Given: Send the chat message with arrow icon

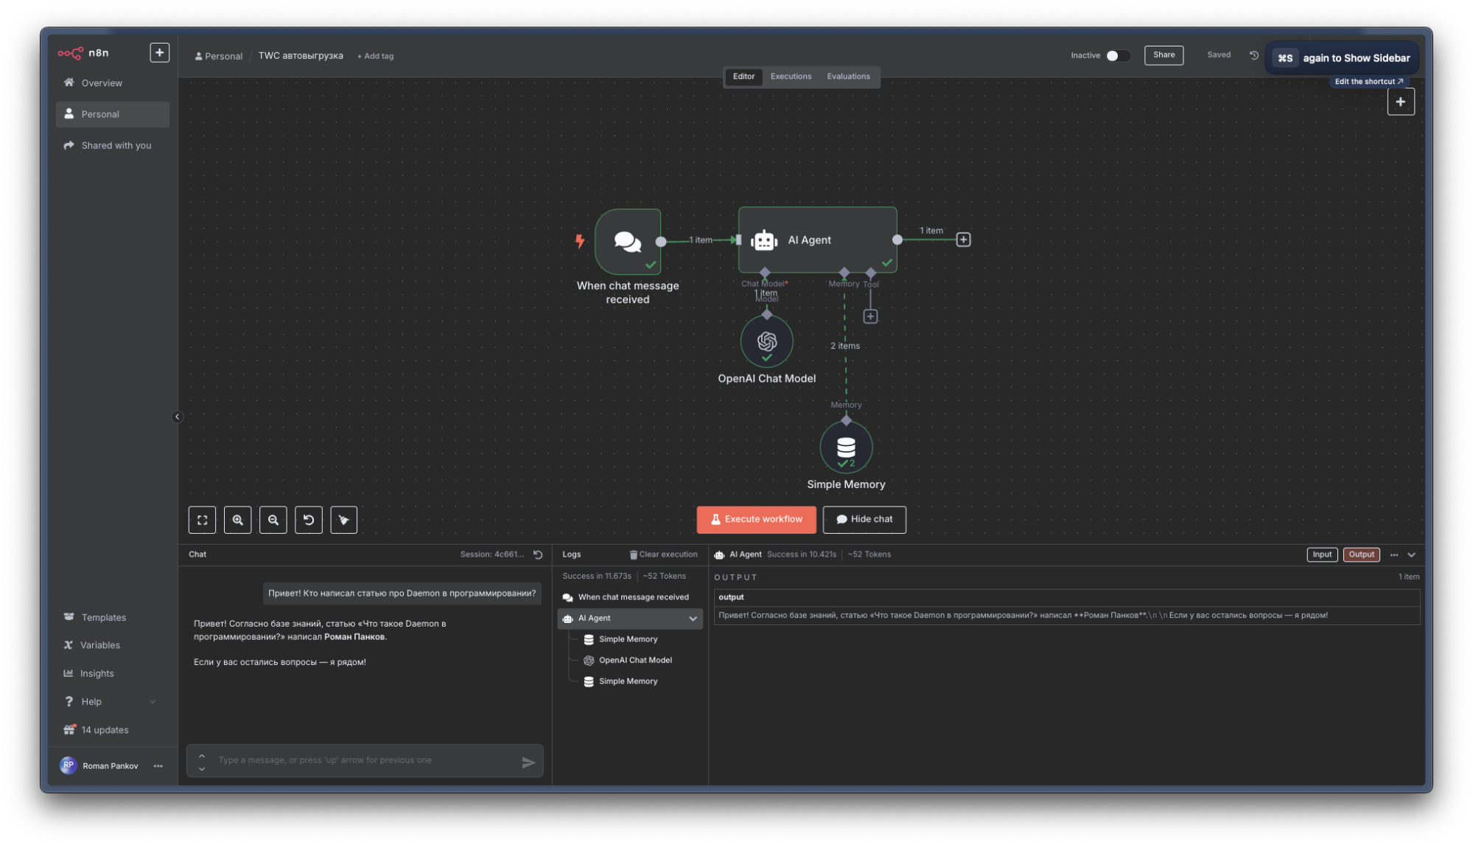Looking at the screenshot, I should point(528,762).
